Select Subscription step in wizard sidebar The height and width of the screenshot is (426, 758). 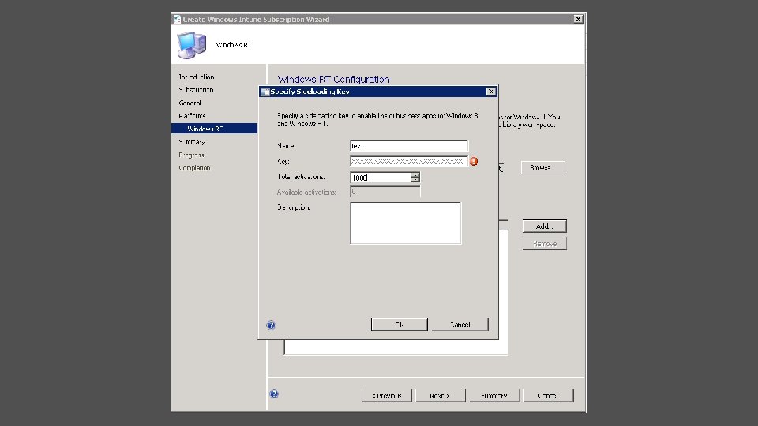(x=196, y=90)
